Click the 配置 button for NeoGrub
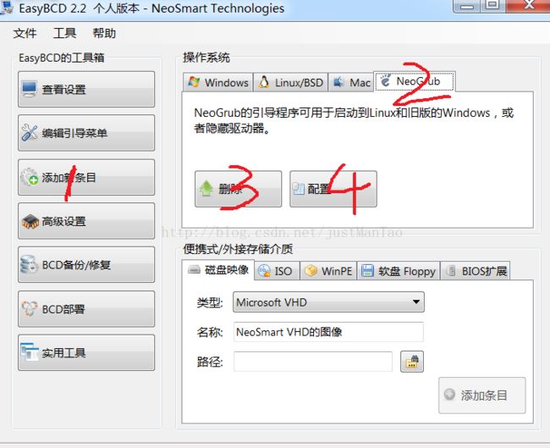Screen dimensions: 550x448 pos(333,189)
